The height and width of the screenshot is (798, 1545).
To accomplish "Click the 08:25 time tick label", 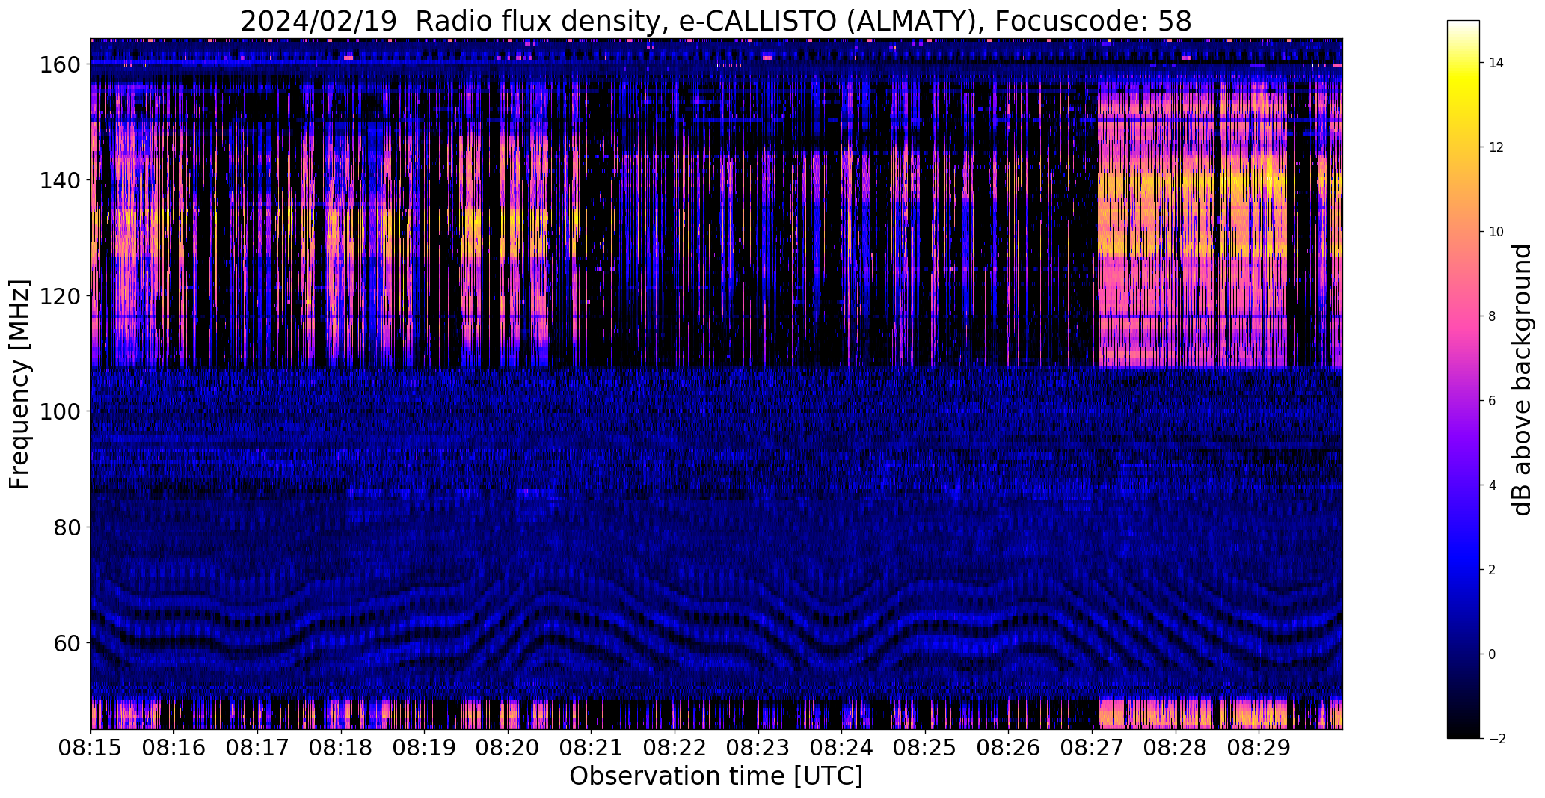I will click(x=925, y=747).
